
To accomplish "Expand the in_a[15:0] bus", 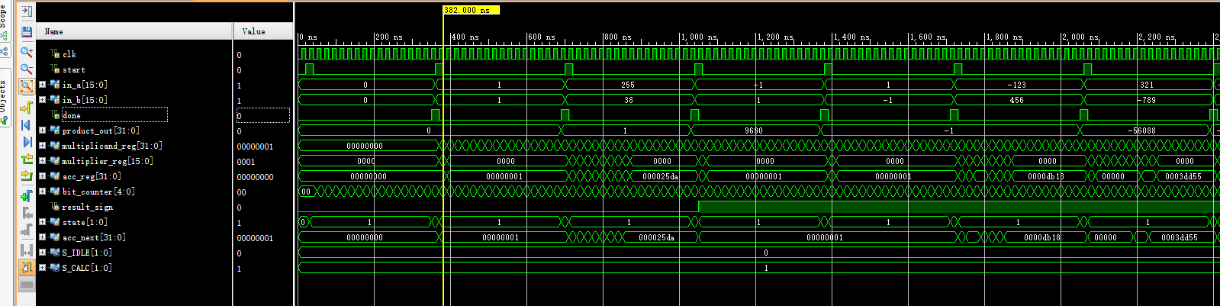I will point(42,85).
